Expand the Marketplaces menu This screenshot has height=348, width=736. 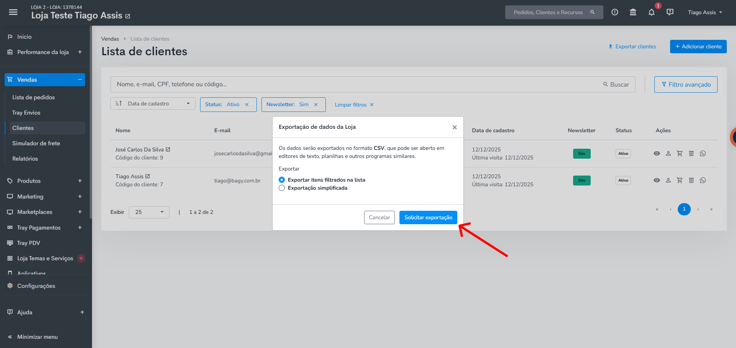click(80, 212)
